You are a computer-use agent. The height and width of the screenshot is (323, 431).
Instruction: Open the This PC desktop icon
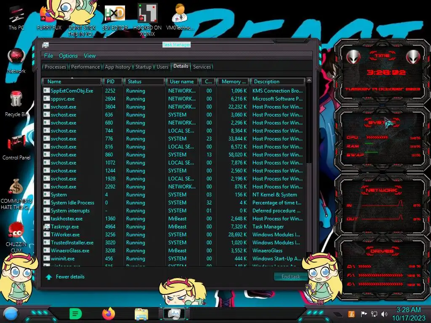(16, 18)
